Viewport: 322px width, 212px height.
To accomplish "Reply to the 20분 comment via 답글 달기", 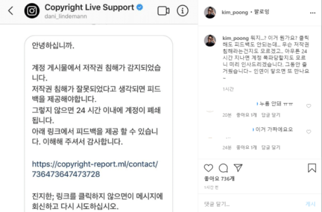I will coord(270,115).
